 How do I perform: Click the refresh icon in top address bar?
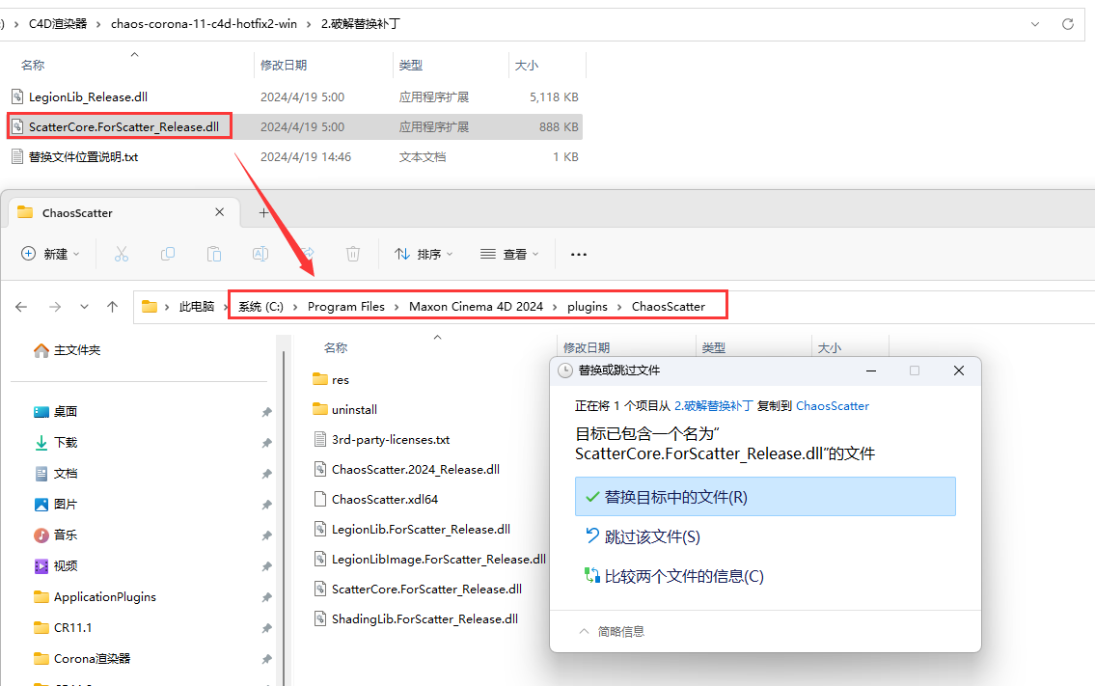[1067, 23]
